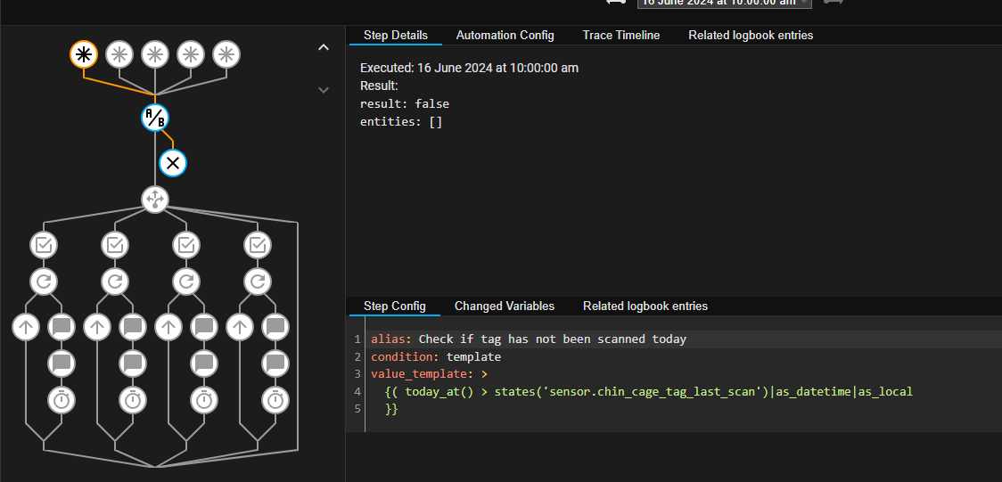Open bottom Related logbook entries tab
The image size is (1002, 482).
(645, 306)
